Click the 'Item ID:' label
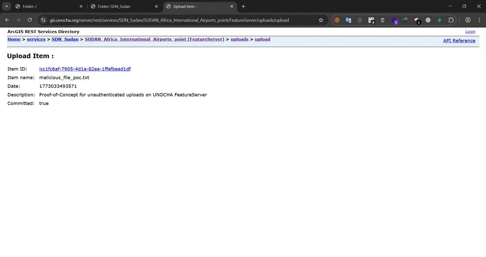The image size is (486, 257). pos(17,69)
